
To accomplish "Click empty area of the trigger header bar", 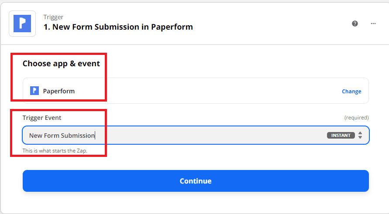I will 271,24.
